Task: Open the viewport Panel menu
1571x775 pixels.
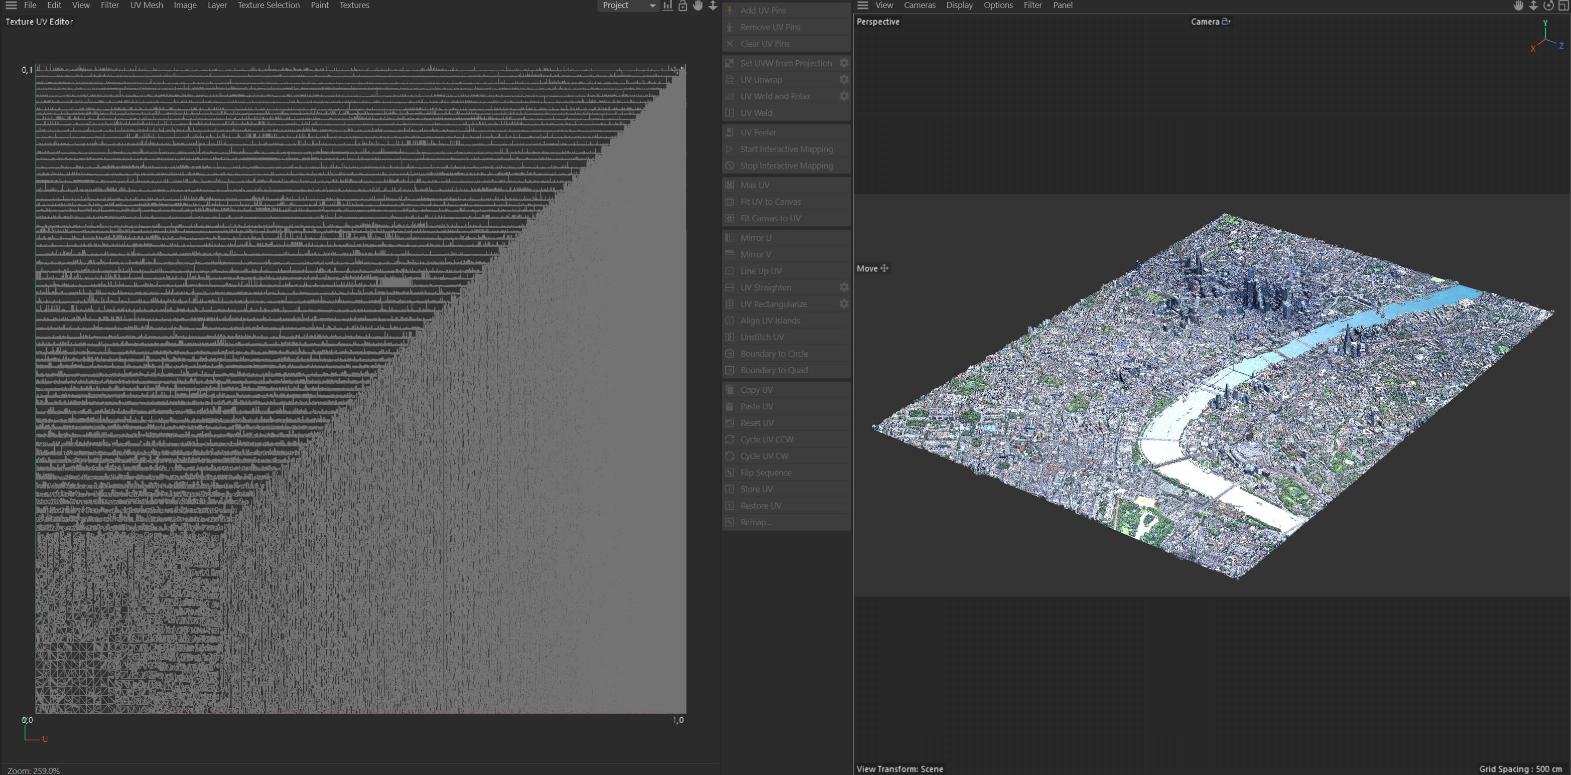Action: pos(1063,6)
